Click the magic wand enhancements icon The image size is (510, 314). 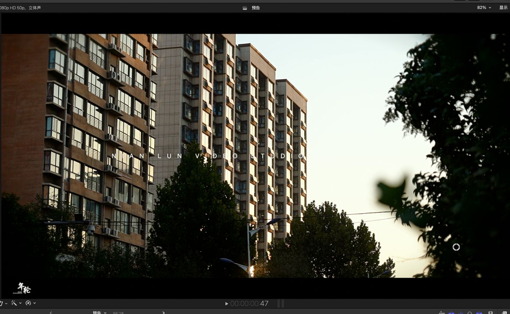14,303
